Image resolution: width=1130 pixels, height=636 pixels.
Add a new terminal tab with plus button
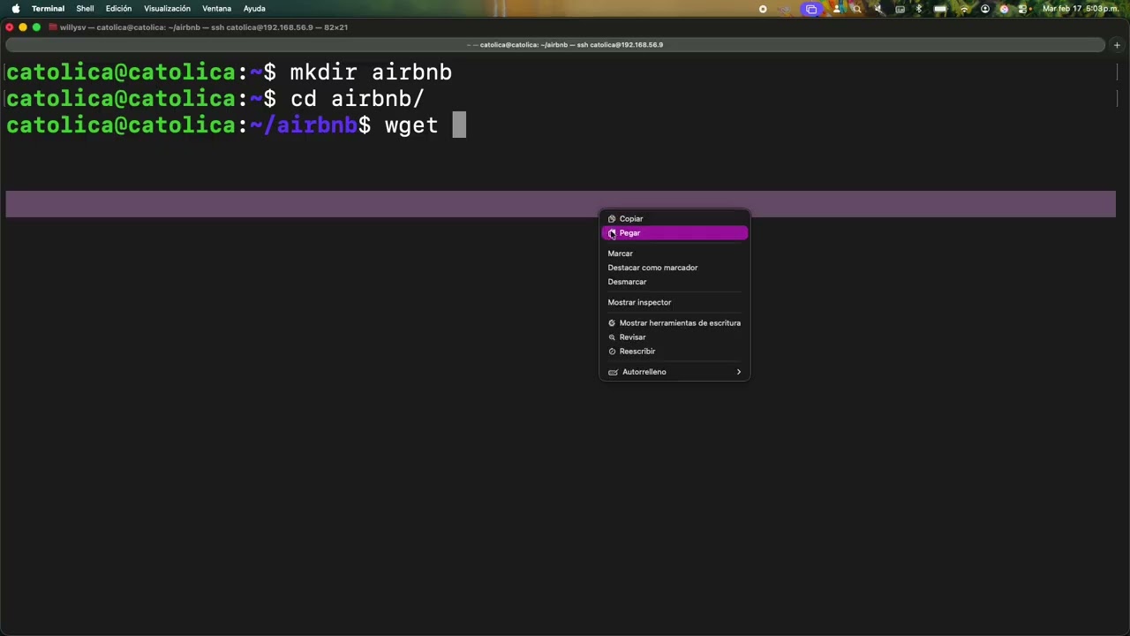pos(1117,45)
